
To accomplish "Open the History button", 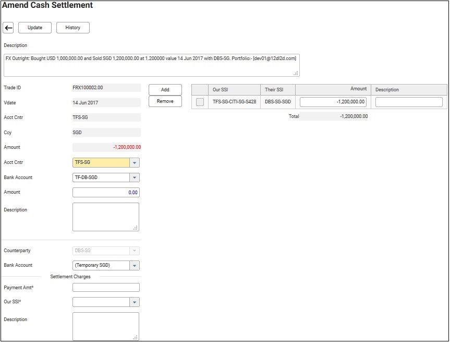I will click(x=72, y=28).
